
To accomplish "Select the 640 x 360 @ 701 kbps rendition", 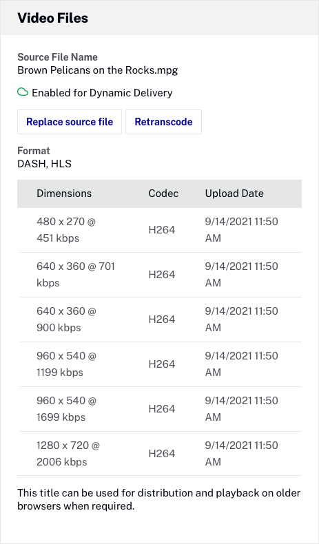I will click(x=161, y=275).
